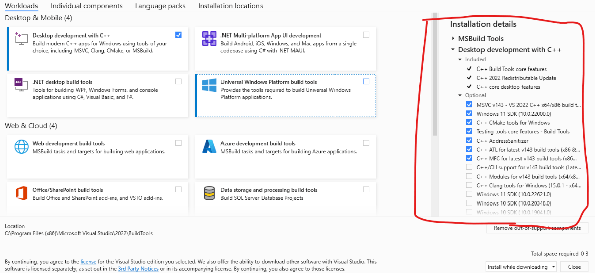The height and width of the screenshot is (273, 595).
Task: Click the C++ Build Tools core features item
Action: coord(511,69)
